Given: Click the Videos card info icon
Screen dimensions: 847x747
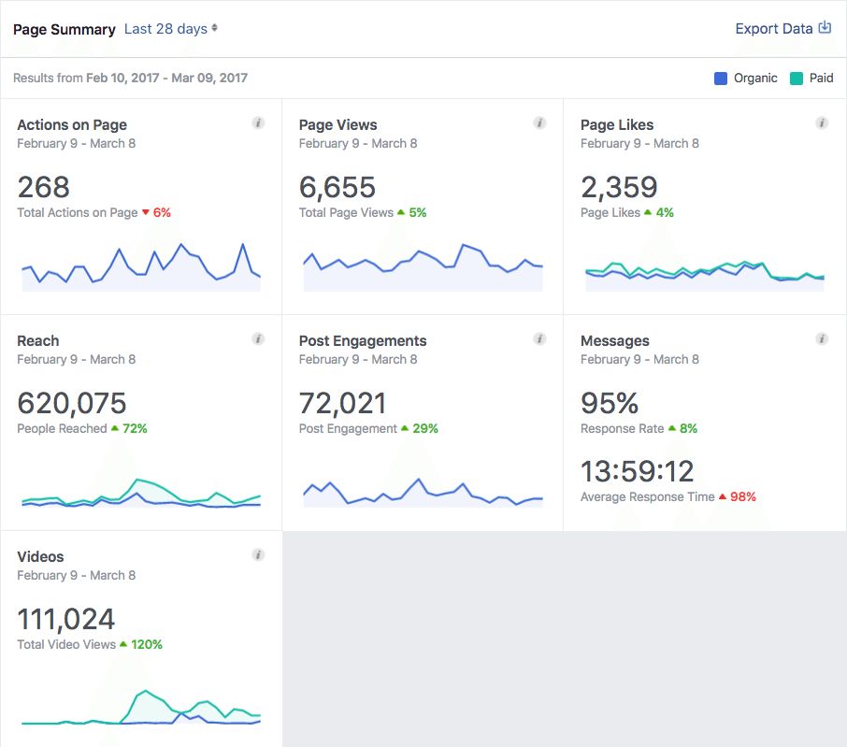Looking at the screenshot, I should (x=258, y=554).
